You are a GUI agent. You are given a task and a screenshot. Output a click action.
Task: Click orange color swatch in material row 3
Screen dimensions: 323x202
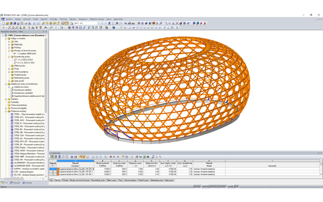[58, 174]
